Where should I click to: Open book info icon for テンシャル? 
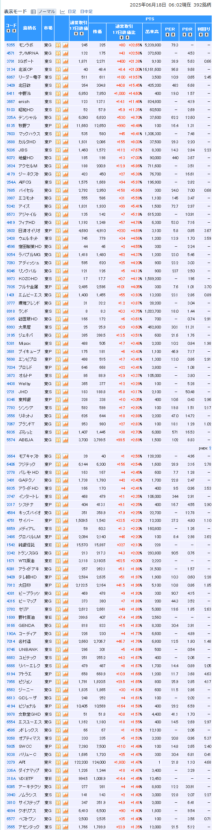pyautogui.click(x=58, y=118)
